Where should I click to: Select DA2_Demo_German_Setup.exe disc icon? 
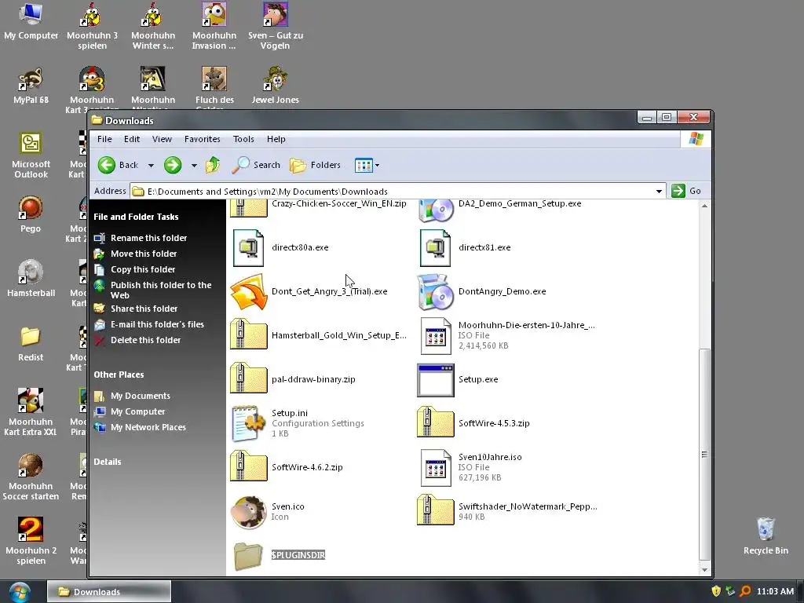(x=435, y=210)
